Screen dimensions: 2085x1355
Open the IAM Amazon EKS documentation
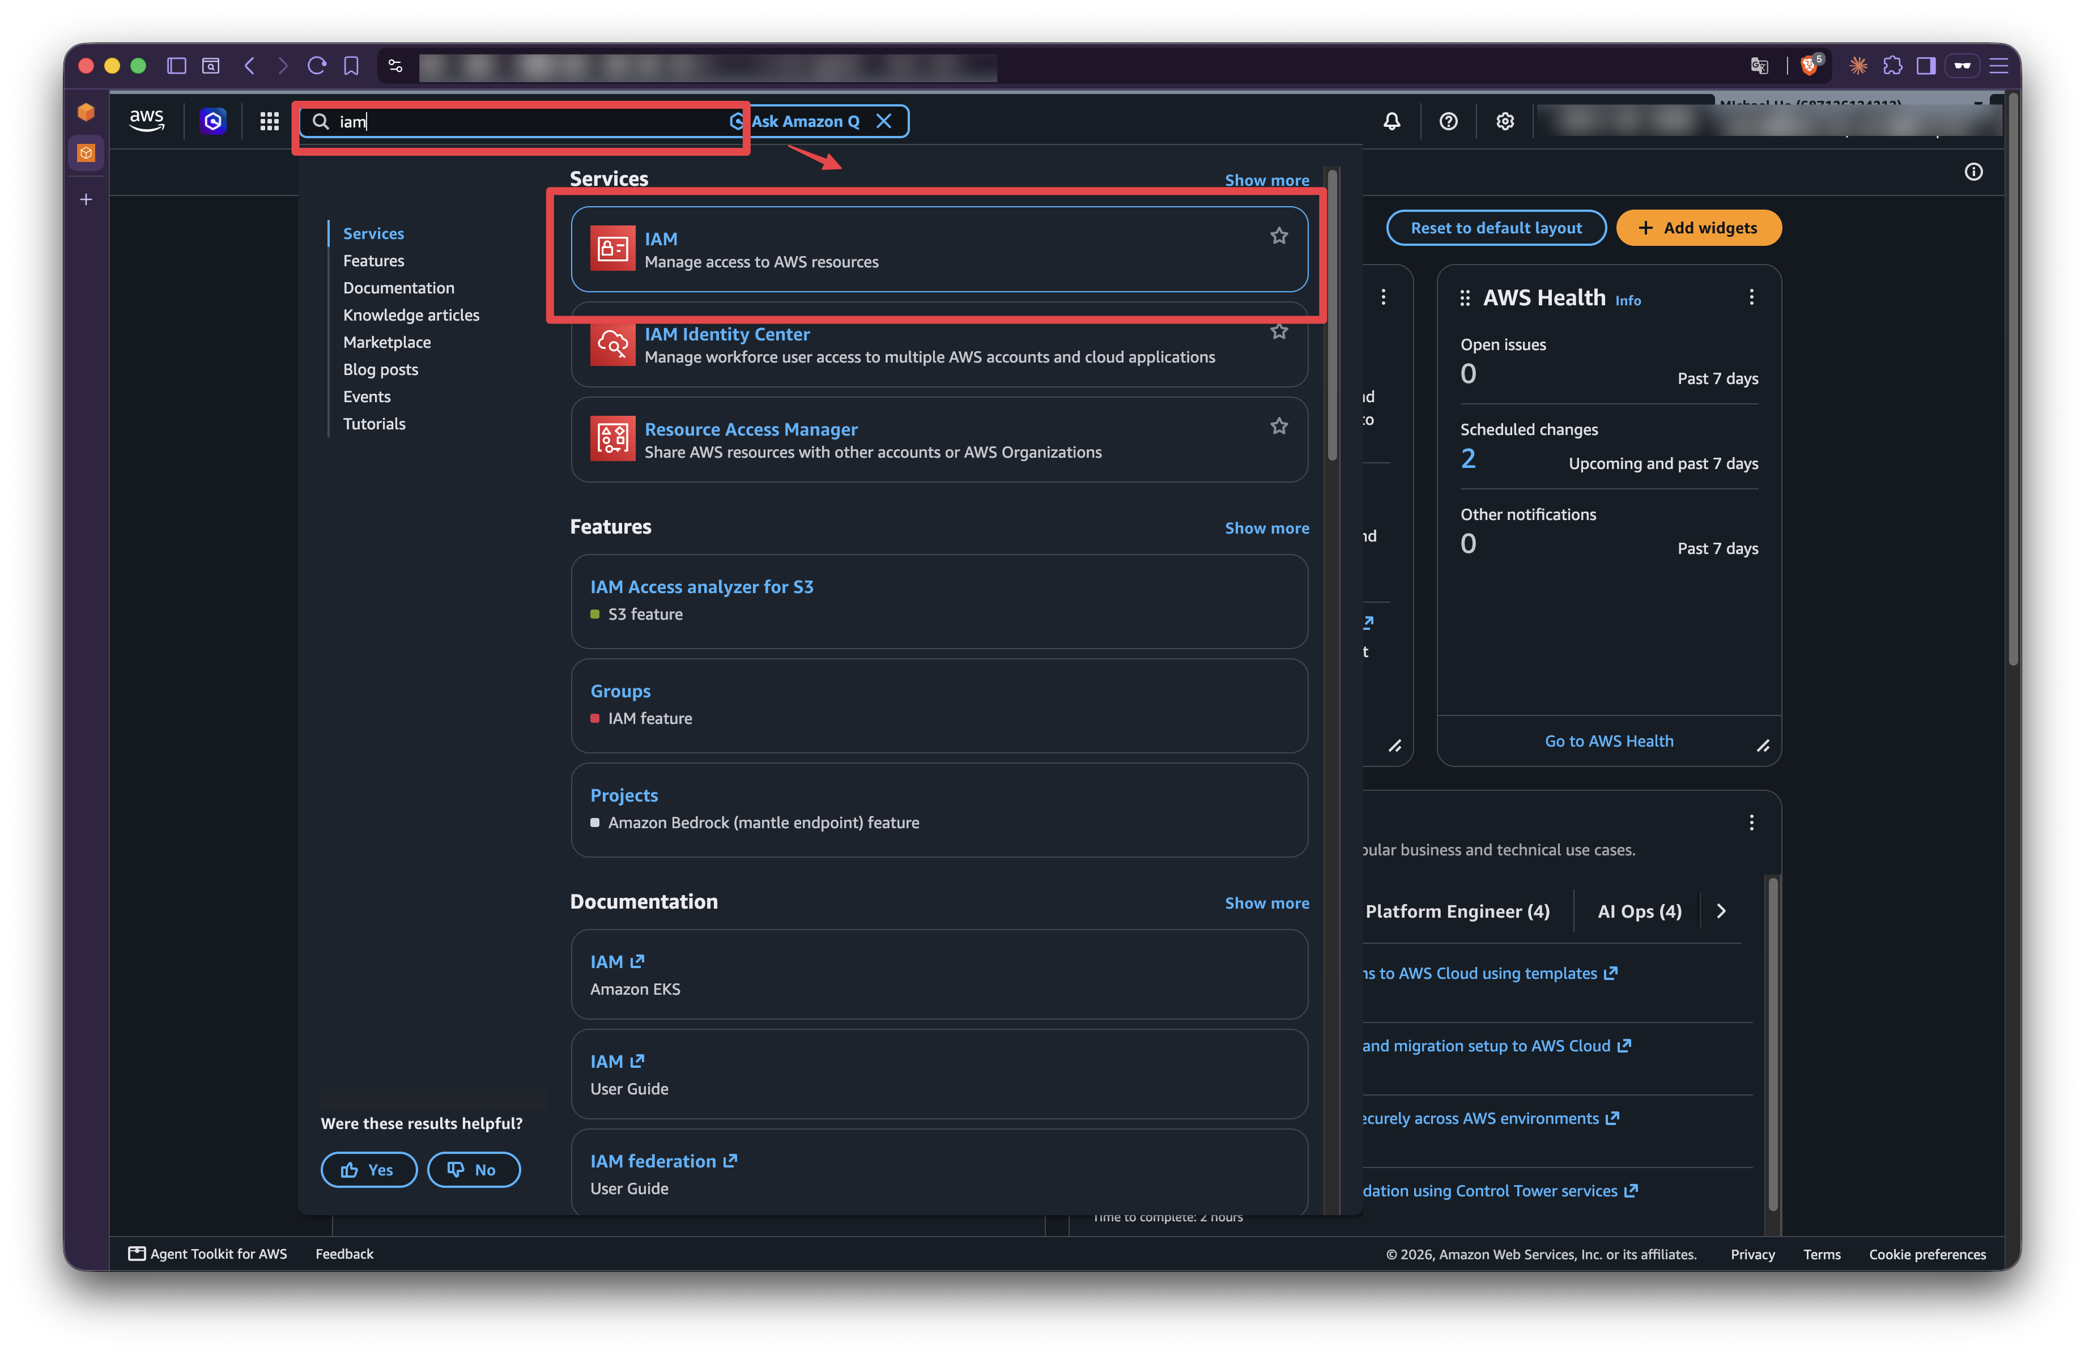pos(939,974)
